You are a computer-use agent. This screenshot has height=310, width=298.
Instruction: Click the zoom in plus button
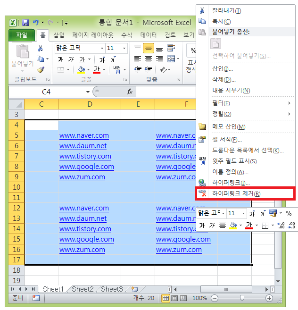coord(269,298)
